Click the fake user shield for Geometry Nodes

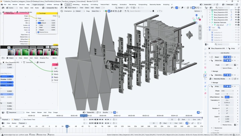pos(233,79)
